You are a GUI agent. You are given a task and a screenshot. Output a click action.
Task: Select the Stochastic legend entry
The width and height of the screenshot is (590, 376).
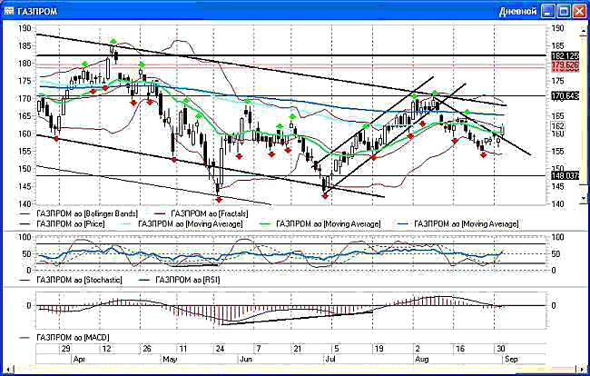pos(71,280)
